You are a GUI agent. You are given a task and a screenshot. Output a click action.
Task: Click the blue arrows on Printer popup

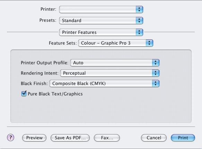(139, 9)
